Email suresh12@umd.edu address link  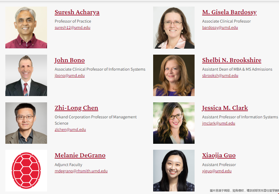[72, 28]
